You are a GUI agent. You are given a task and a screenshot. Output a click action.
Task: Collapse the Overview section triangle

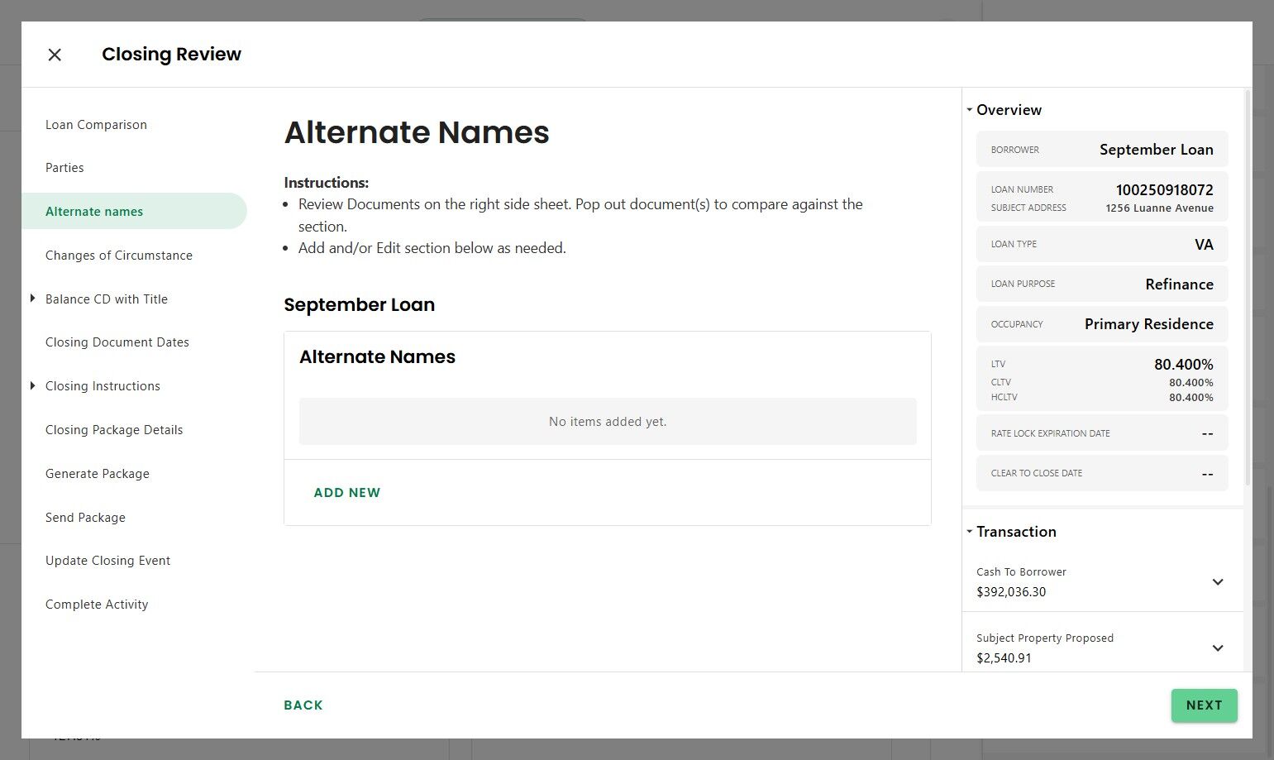pyautogui.click(x=970, y=110)
